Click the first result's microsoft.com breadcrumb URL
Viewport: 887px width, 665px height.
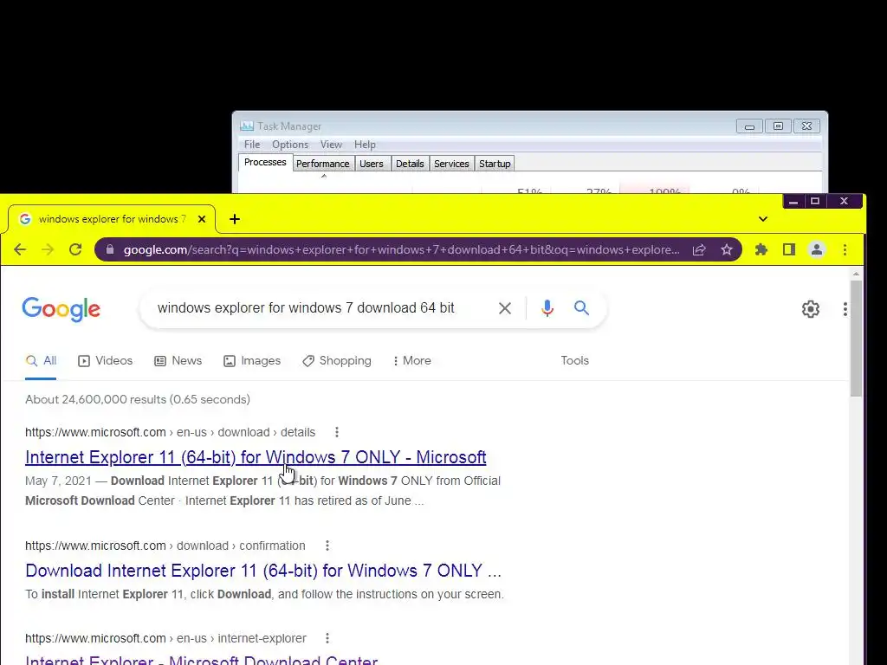tap(171, 433)
